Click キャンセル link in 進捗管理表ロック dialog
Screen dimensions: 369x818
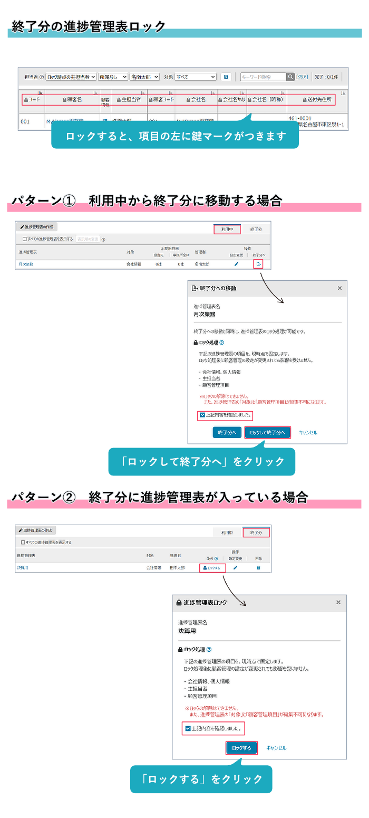pos(276,748)
